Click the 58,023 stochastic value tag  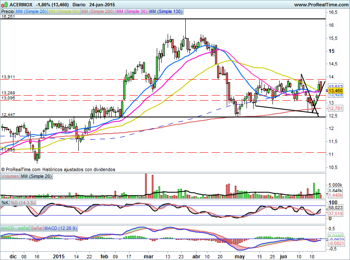335,208
